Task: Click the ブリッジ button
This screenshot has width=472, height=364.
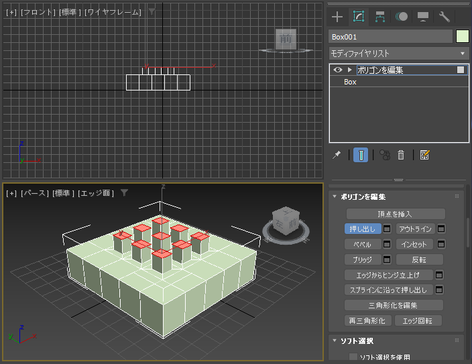Action: (363, 259)
